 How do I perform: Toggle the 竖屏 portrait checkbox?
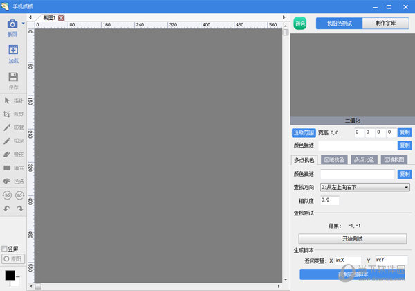click(6, 249)
